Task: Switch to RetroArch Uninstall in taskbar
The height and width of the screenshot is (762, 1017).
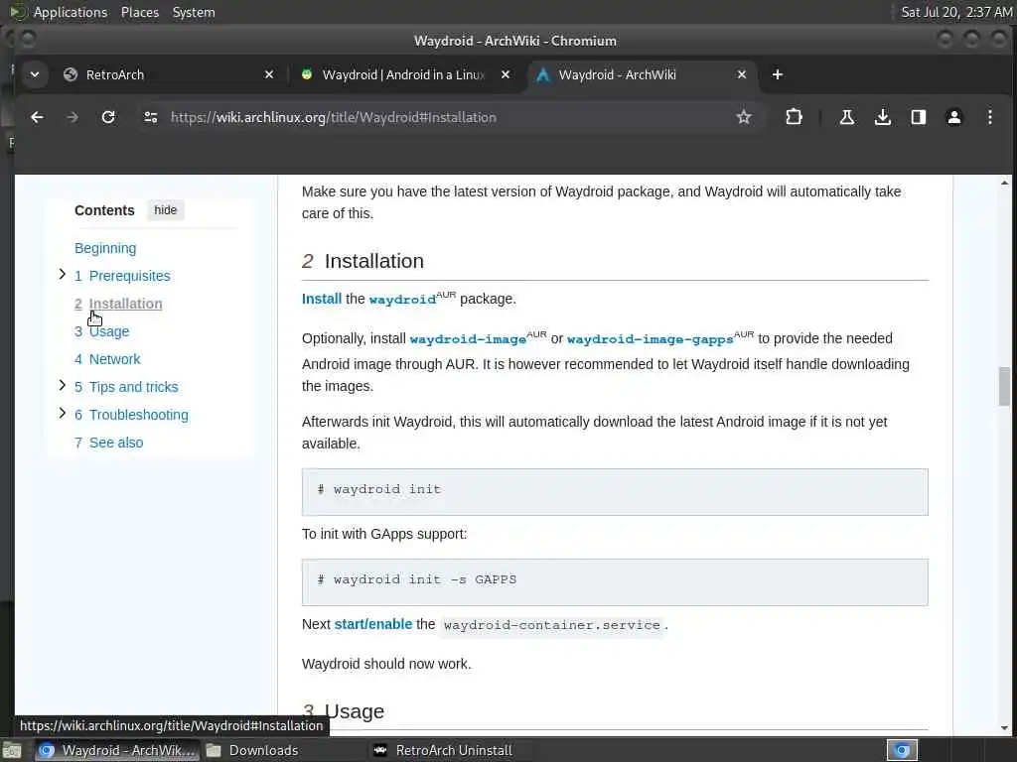Action: point(444,750)
